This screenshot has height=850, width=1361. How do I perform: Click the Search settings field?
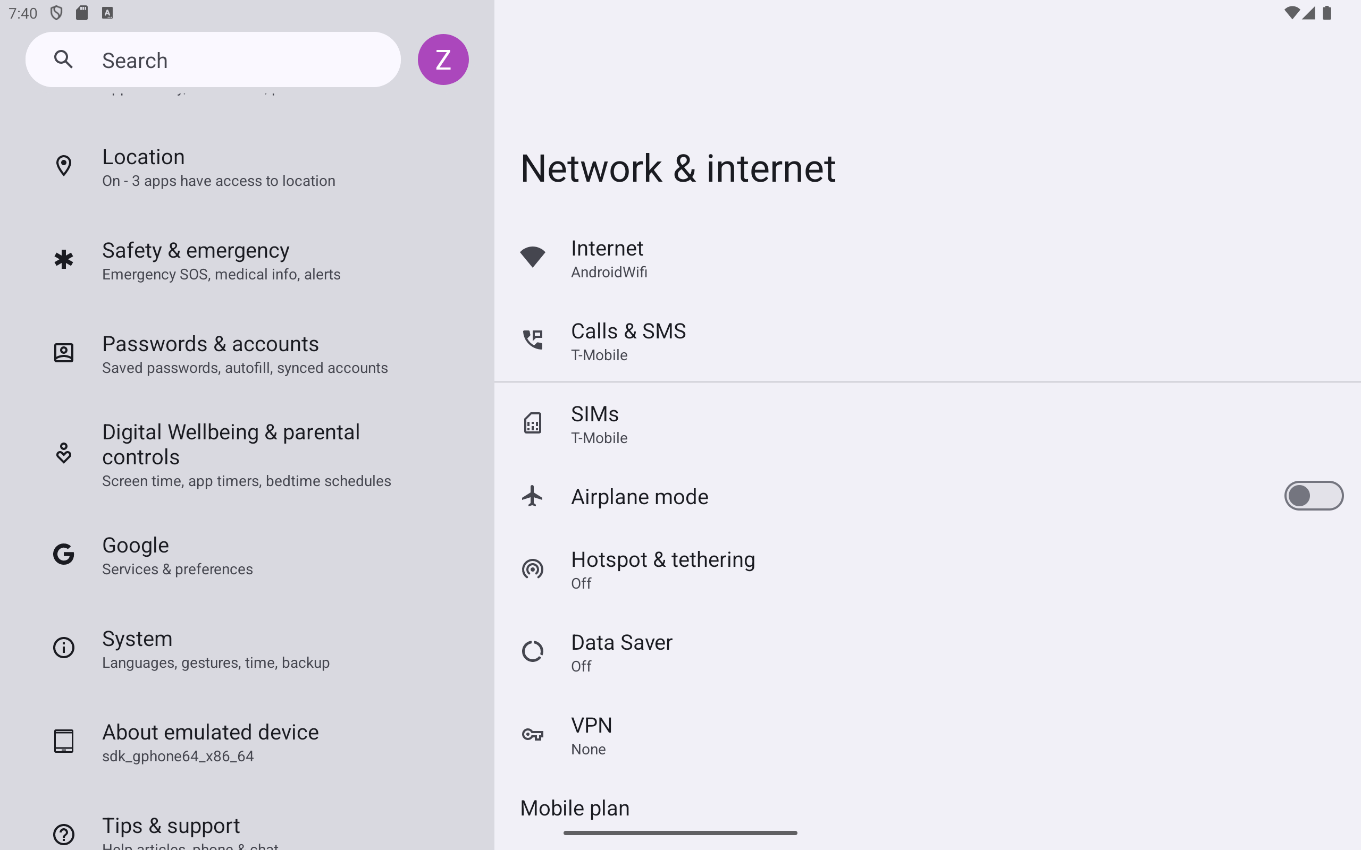[213, 59]
